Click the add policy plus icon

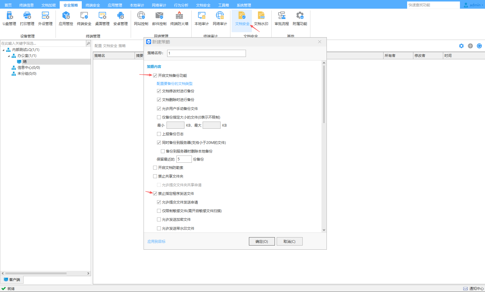470,46
